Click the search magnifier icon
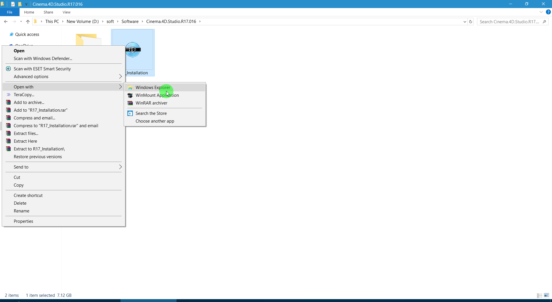Image resolution: width=552 pixels, height=302 pixels. 544,22
